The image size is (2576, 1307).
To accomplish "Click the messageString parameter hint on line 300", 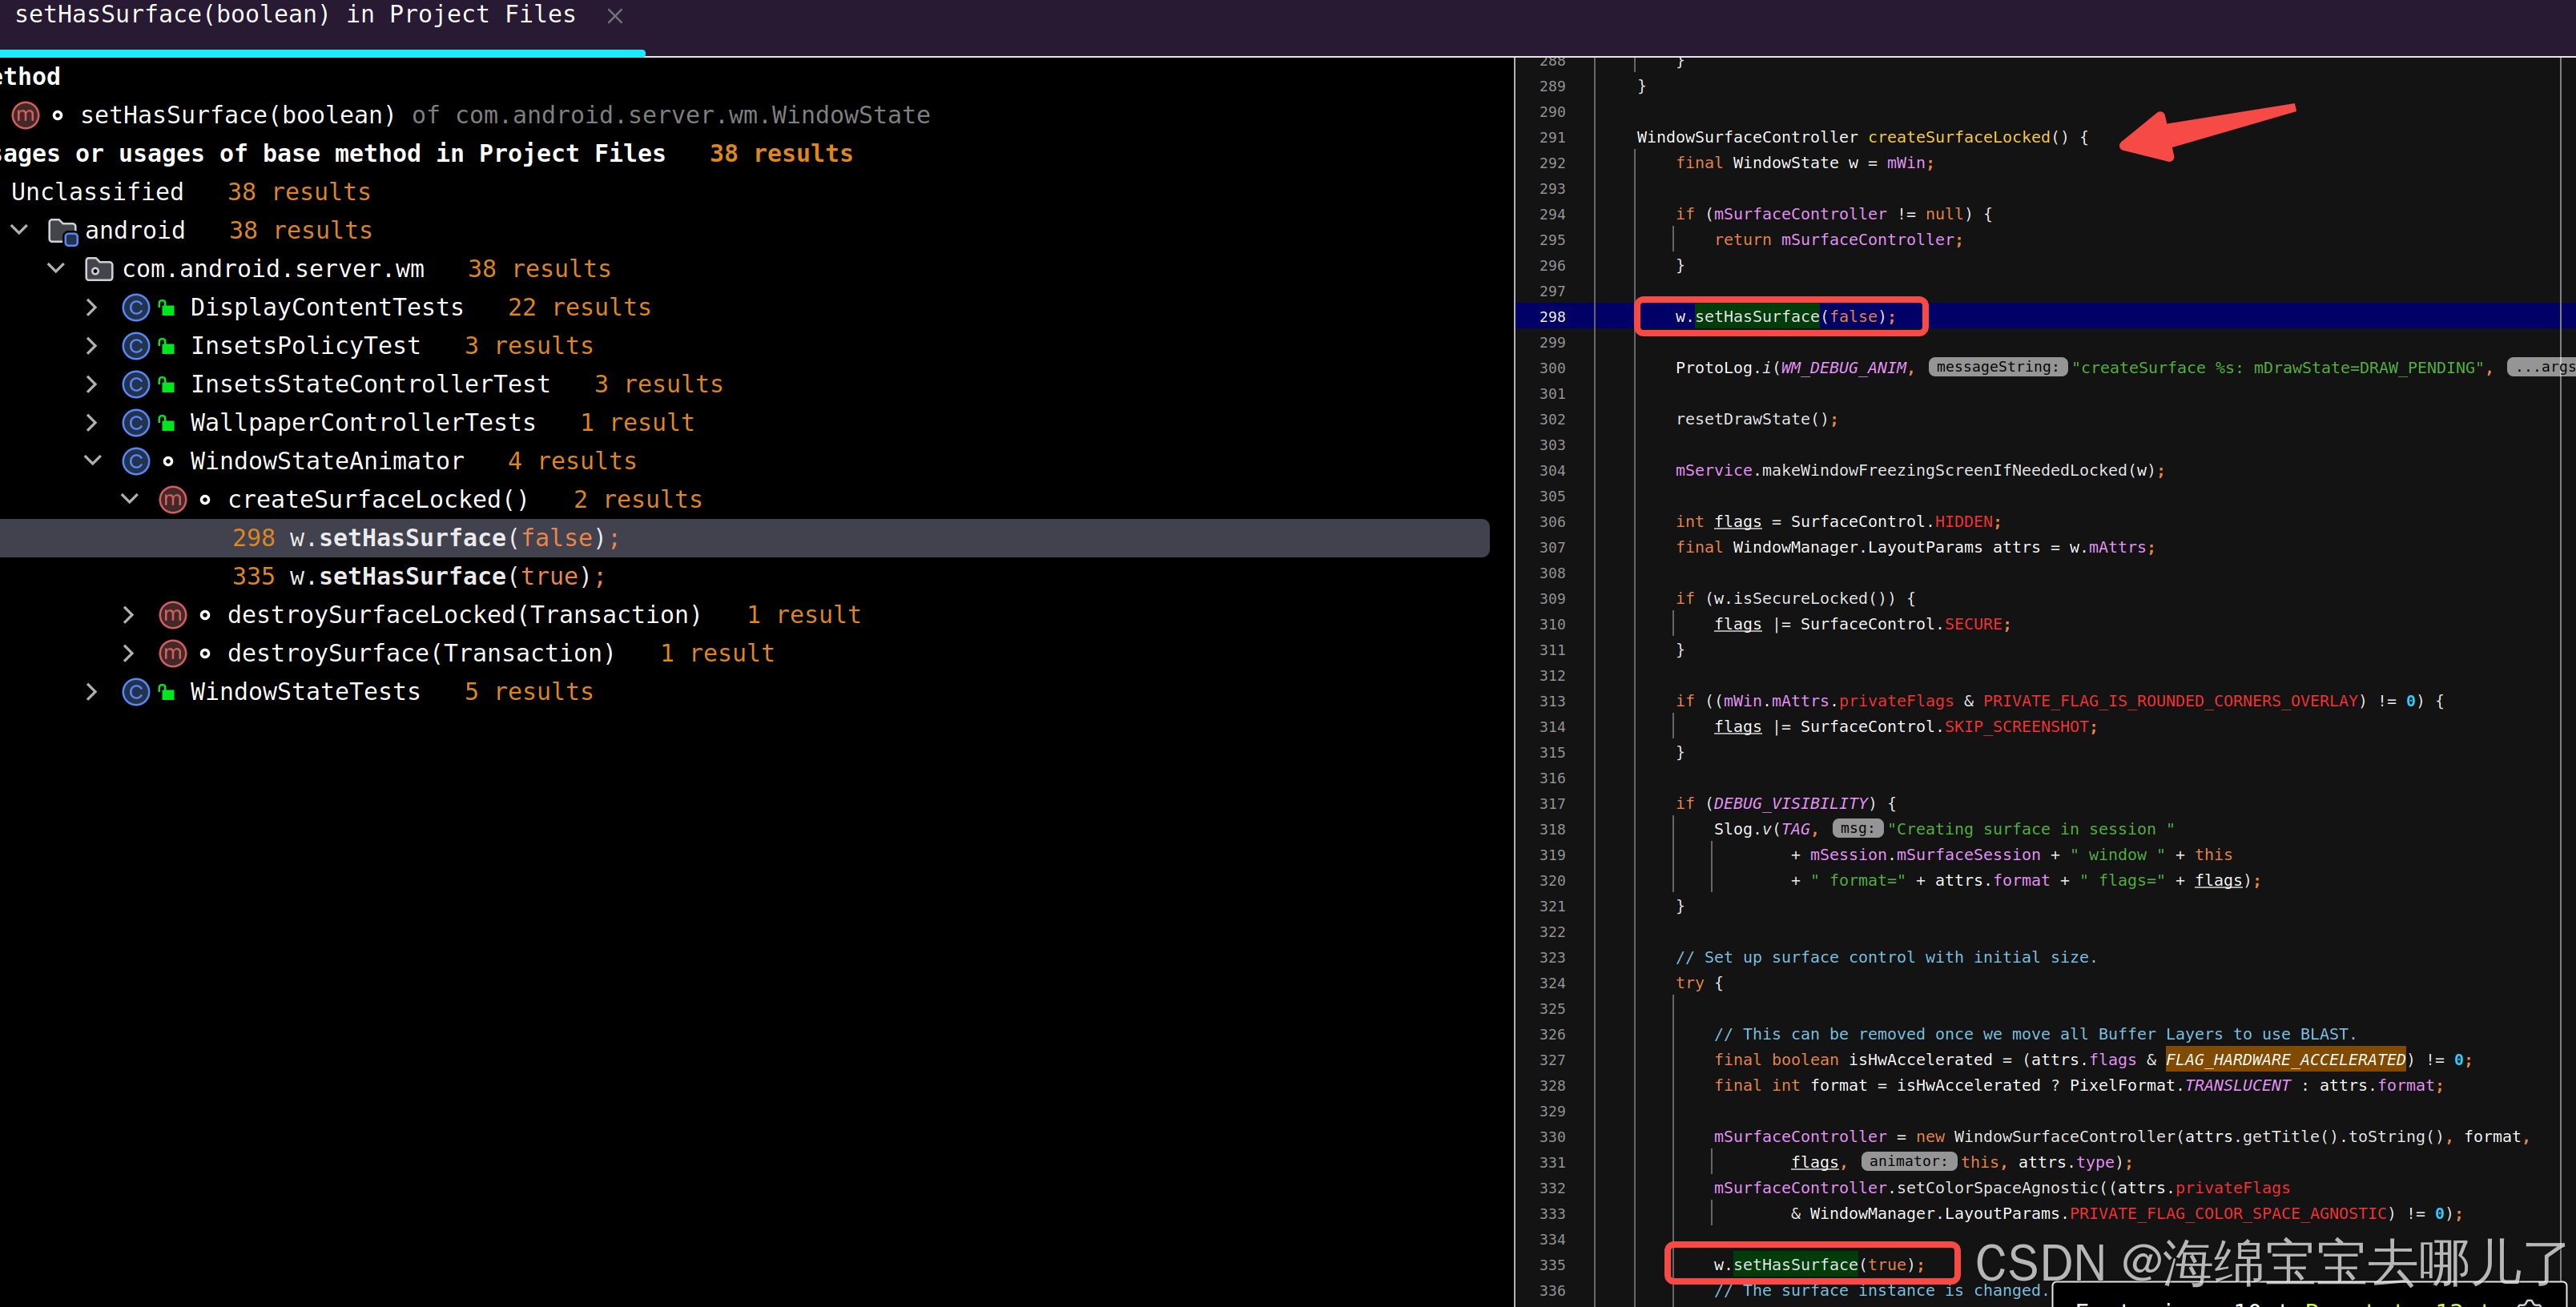I will coord(1996,367).
